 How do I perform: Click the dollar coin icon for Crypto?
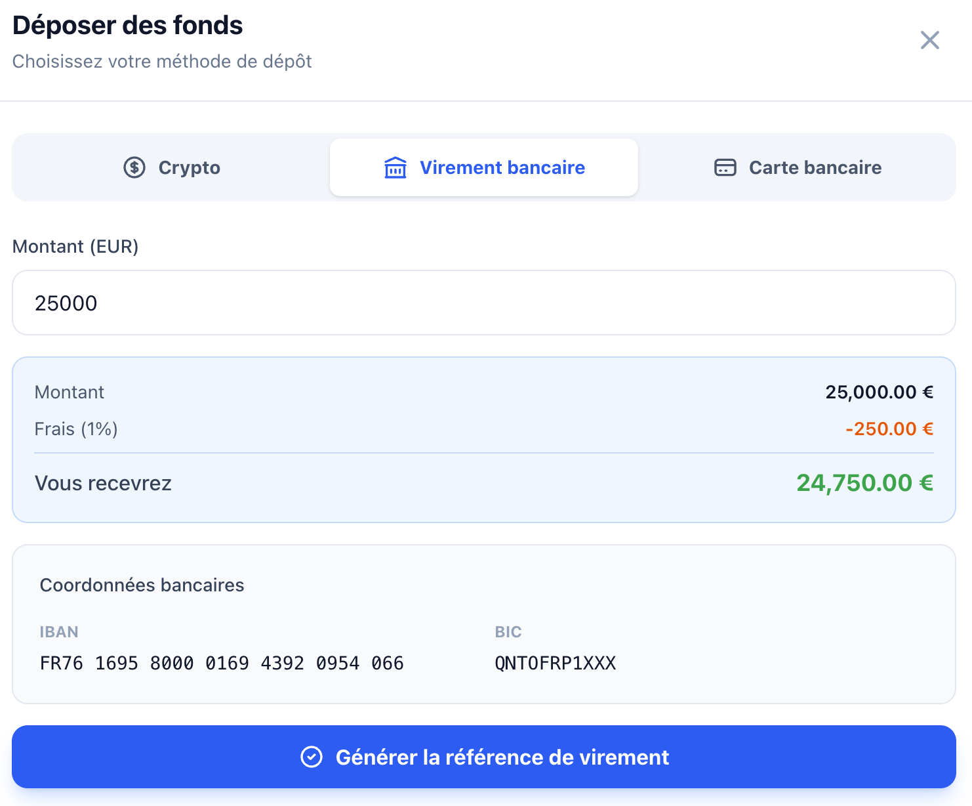point(134,167)
